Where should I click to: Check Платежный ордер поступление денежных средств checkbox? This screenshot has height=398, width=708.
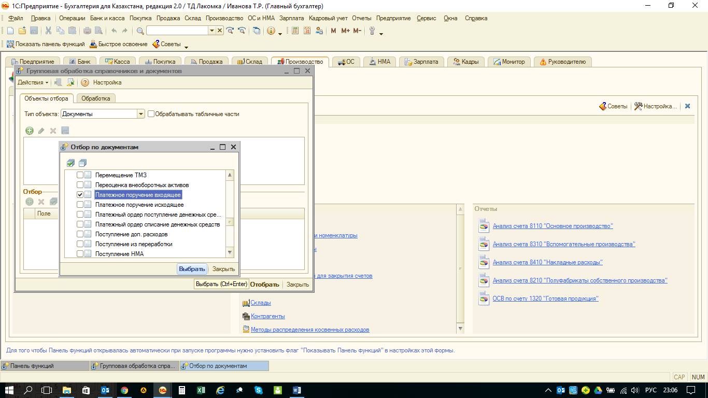click(x=80, y=215)
